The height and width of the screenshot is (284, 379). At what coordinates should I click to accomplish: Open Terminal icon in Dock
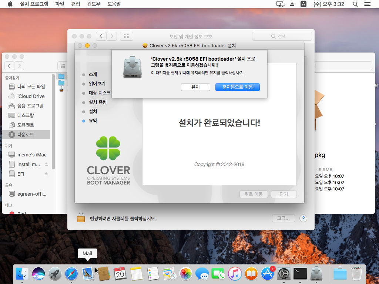(300, 274)
